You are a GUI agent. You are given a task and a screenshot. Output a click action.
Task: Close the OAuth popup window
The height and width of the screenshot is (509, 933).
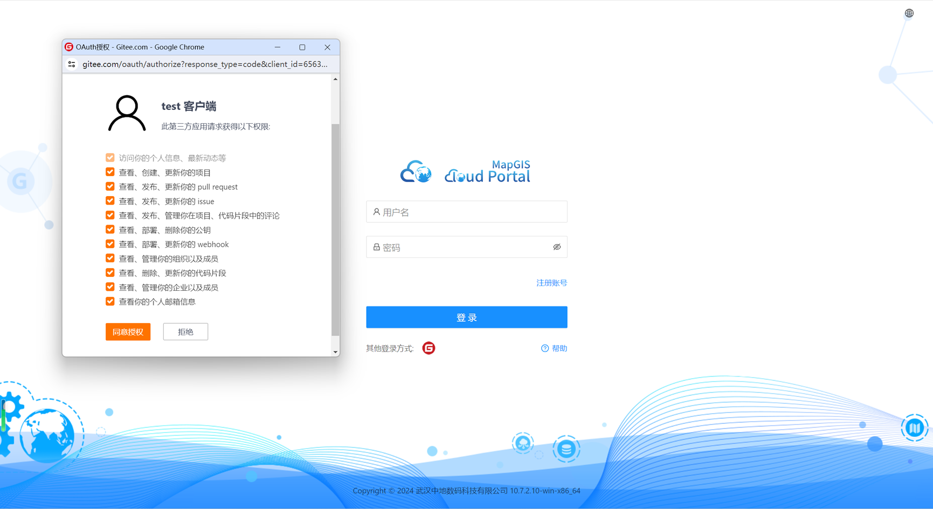click(327, 47)
